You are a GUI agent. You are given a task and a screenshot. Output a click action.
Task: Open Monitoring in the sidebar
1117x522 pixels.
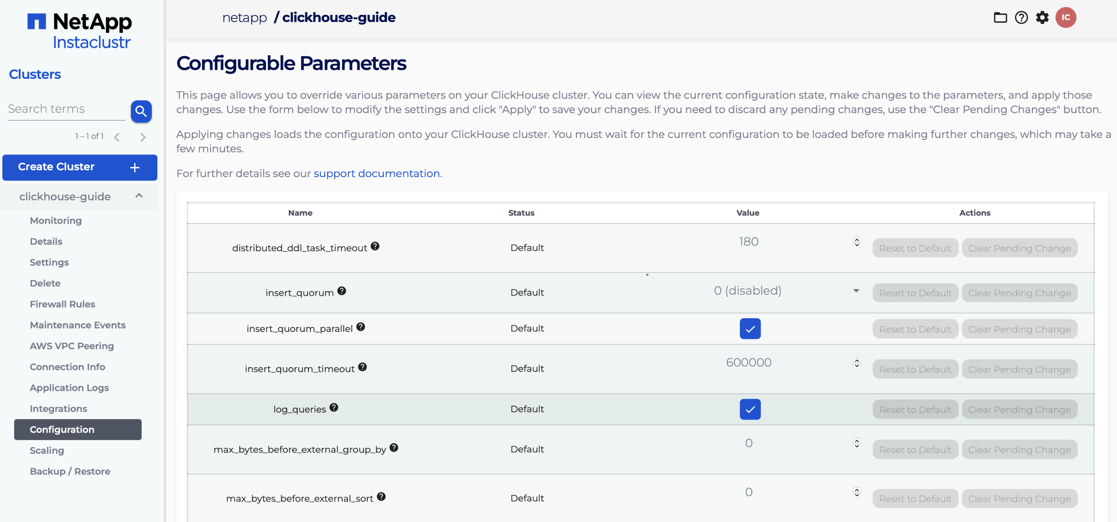55,220
